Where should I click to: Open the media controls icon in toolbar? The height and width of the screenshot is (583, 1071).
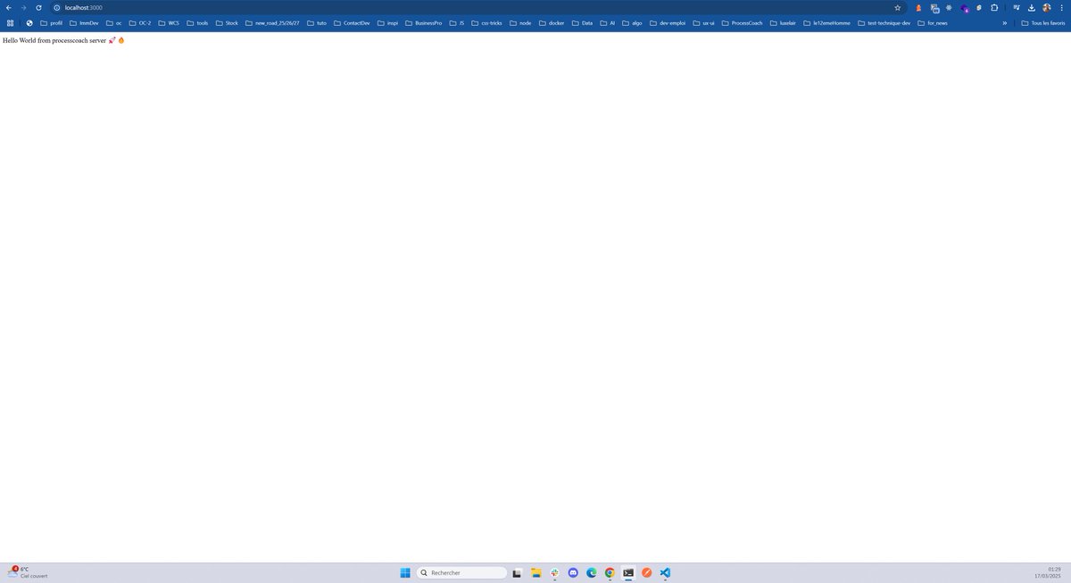[x=1017, y=7]
